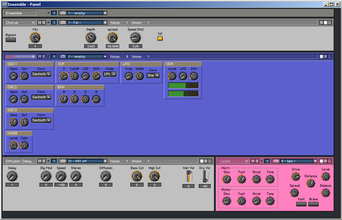Image resolution: width=342 pixels, height=220 pixels.
Task: Click the Chorus snapshot camera icon
Action: (63, 22)
